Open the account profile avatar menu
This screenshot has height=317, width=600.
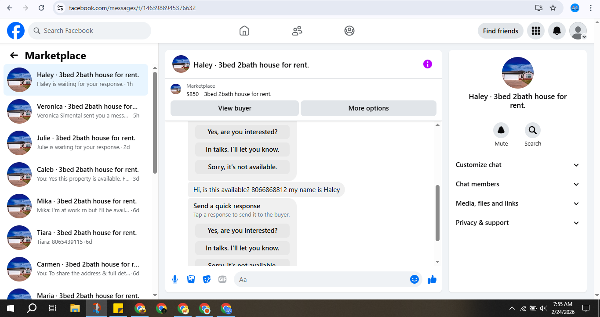point(578,31)
